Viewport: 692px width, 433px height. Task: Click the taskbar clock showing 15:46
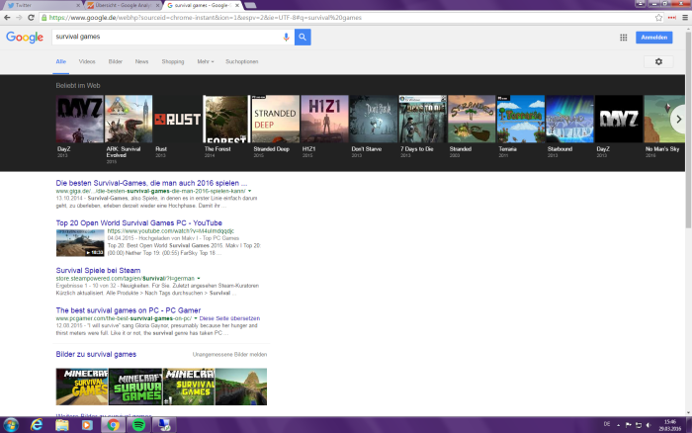(x=669, y=425)
